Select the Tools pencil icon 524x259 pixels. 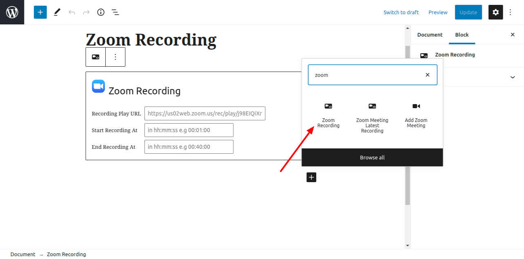(x=57, y=12)
